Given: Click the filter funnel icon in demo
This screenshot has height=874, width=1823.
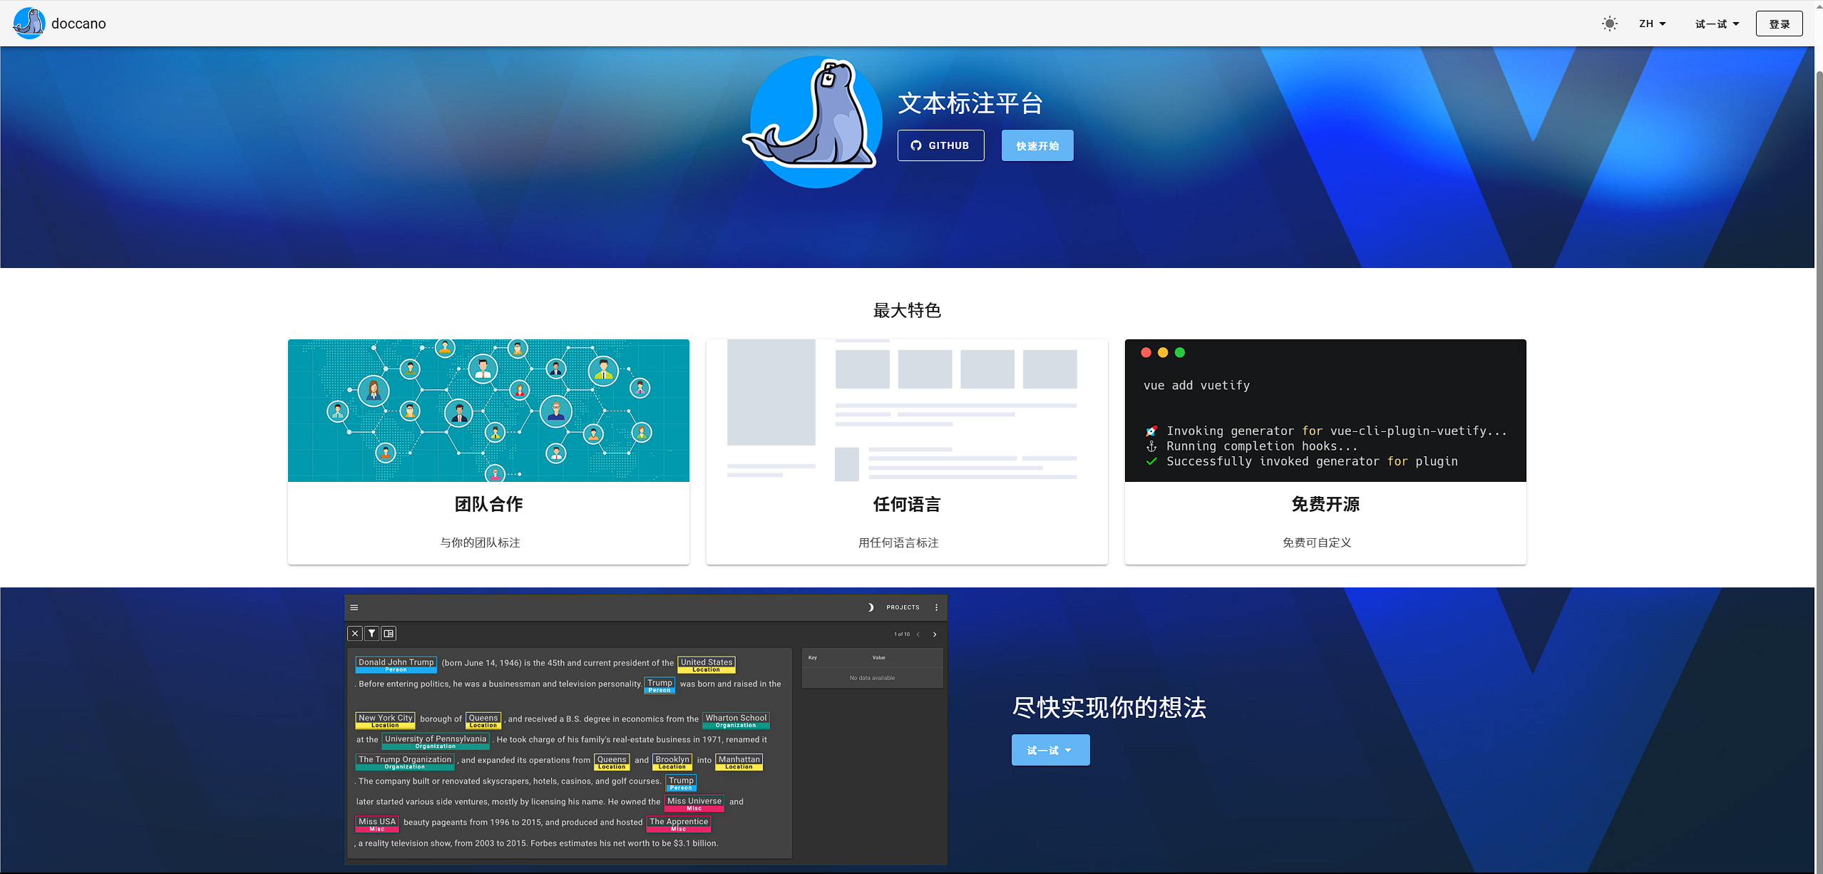Looking at the screenshot, I should pyautogui.click(x=371, y=633).
